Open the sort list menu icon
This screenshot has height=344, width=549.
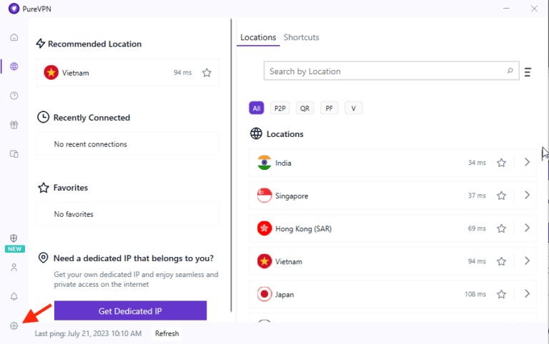click(528, 72)
